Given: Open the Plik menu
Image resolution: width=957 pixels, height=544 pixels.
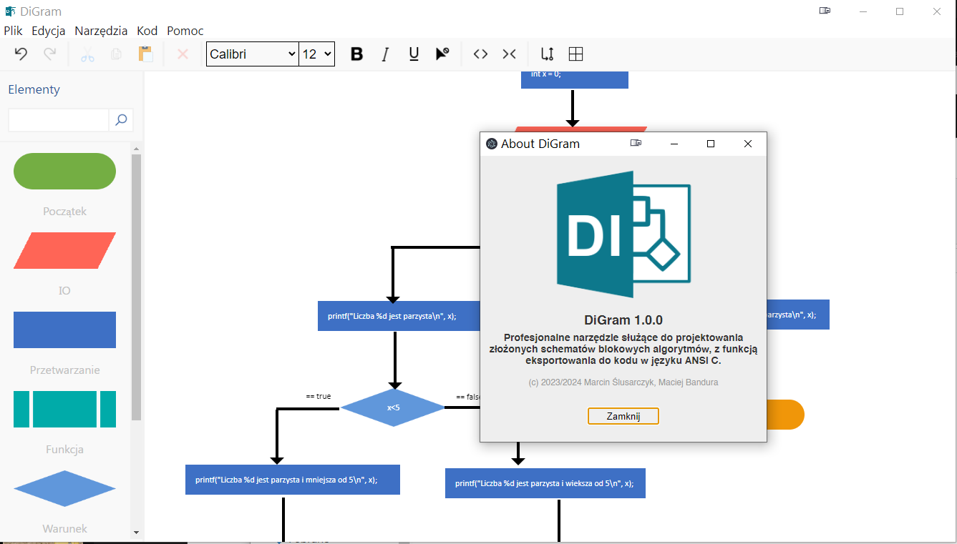Looking at the screenshot, I should (13, 31).
